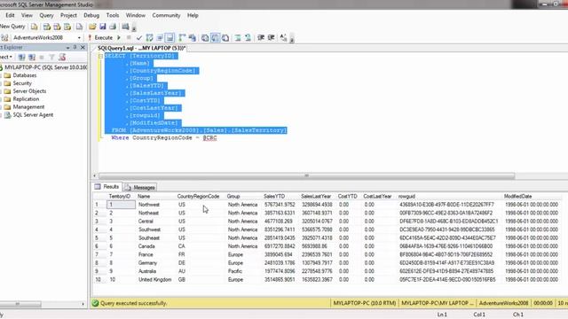This screenshot has height=319, width=568.
Task: Click the Execute button
Action: click(100, 37)
